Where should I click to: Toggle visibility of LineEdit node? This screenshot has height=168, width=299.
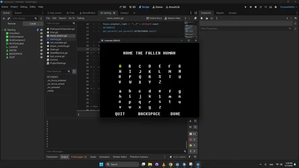point(41,47)
